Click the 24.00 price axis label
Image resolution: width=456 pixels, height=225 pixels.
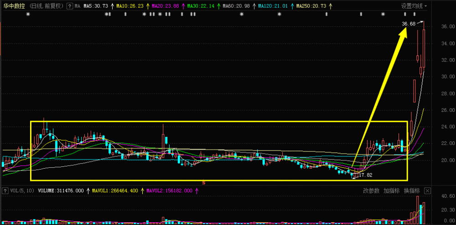click(448, 127)
